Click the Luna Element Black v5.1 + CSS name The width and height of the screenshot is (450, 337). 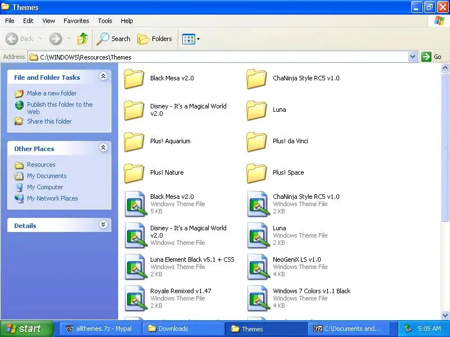[x=192, y=259]
